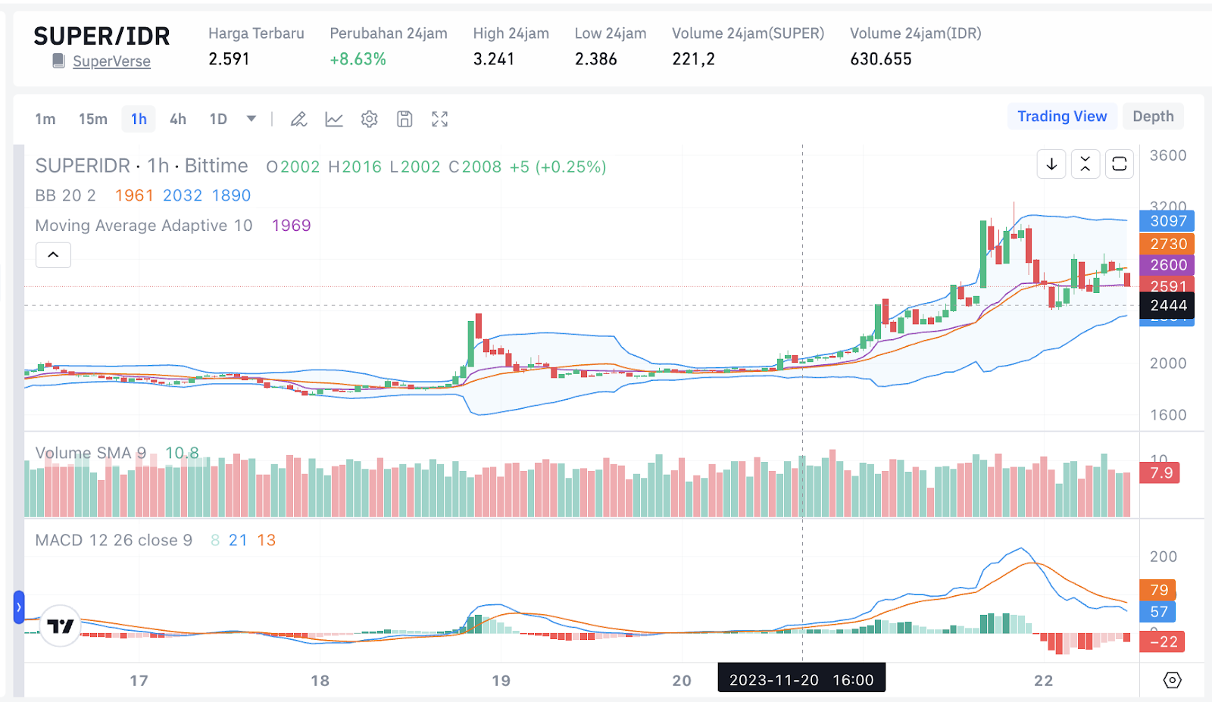Click the SUPERIDR · 1h · Bittime title
Image resolution: width=1212 pixels, height=702 pixels.
[142, 166]
